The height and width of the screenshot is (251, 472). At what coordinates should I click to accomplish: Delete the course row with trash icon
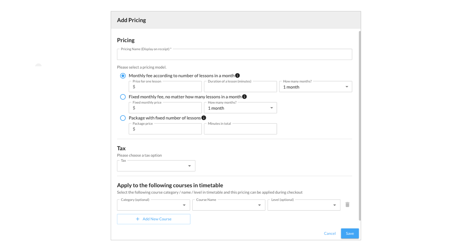coord(347,205)
